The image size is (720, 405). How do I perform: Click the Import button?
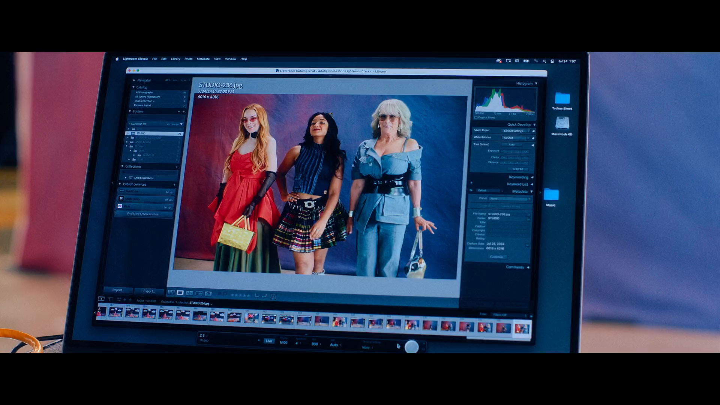(x=118, y=290)
